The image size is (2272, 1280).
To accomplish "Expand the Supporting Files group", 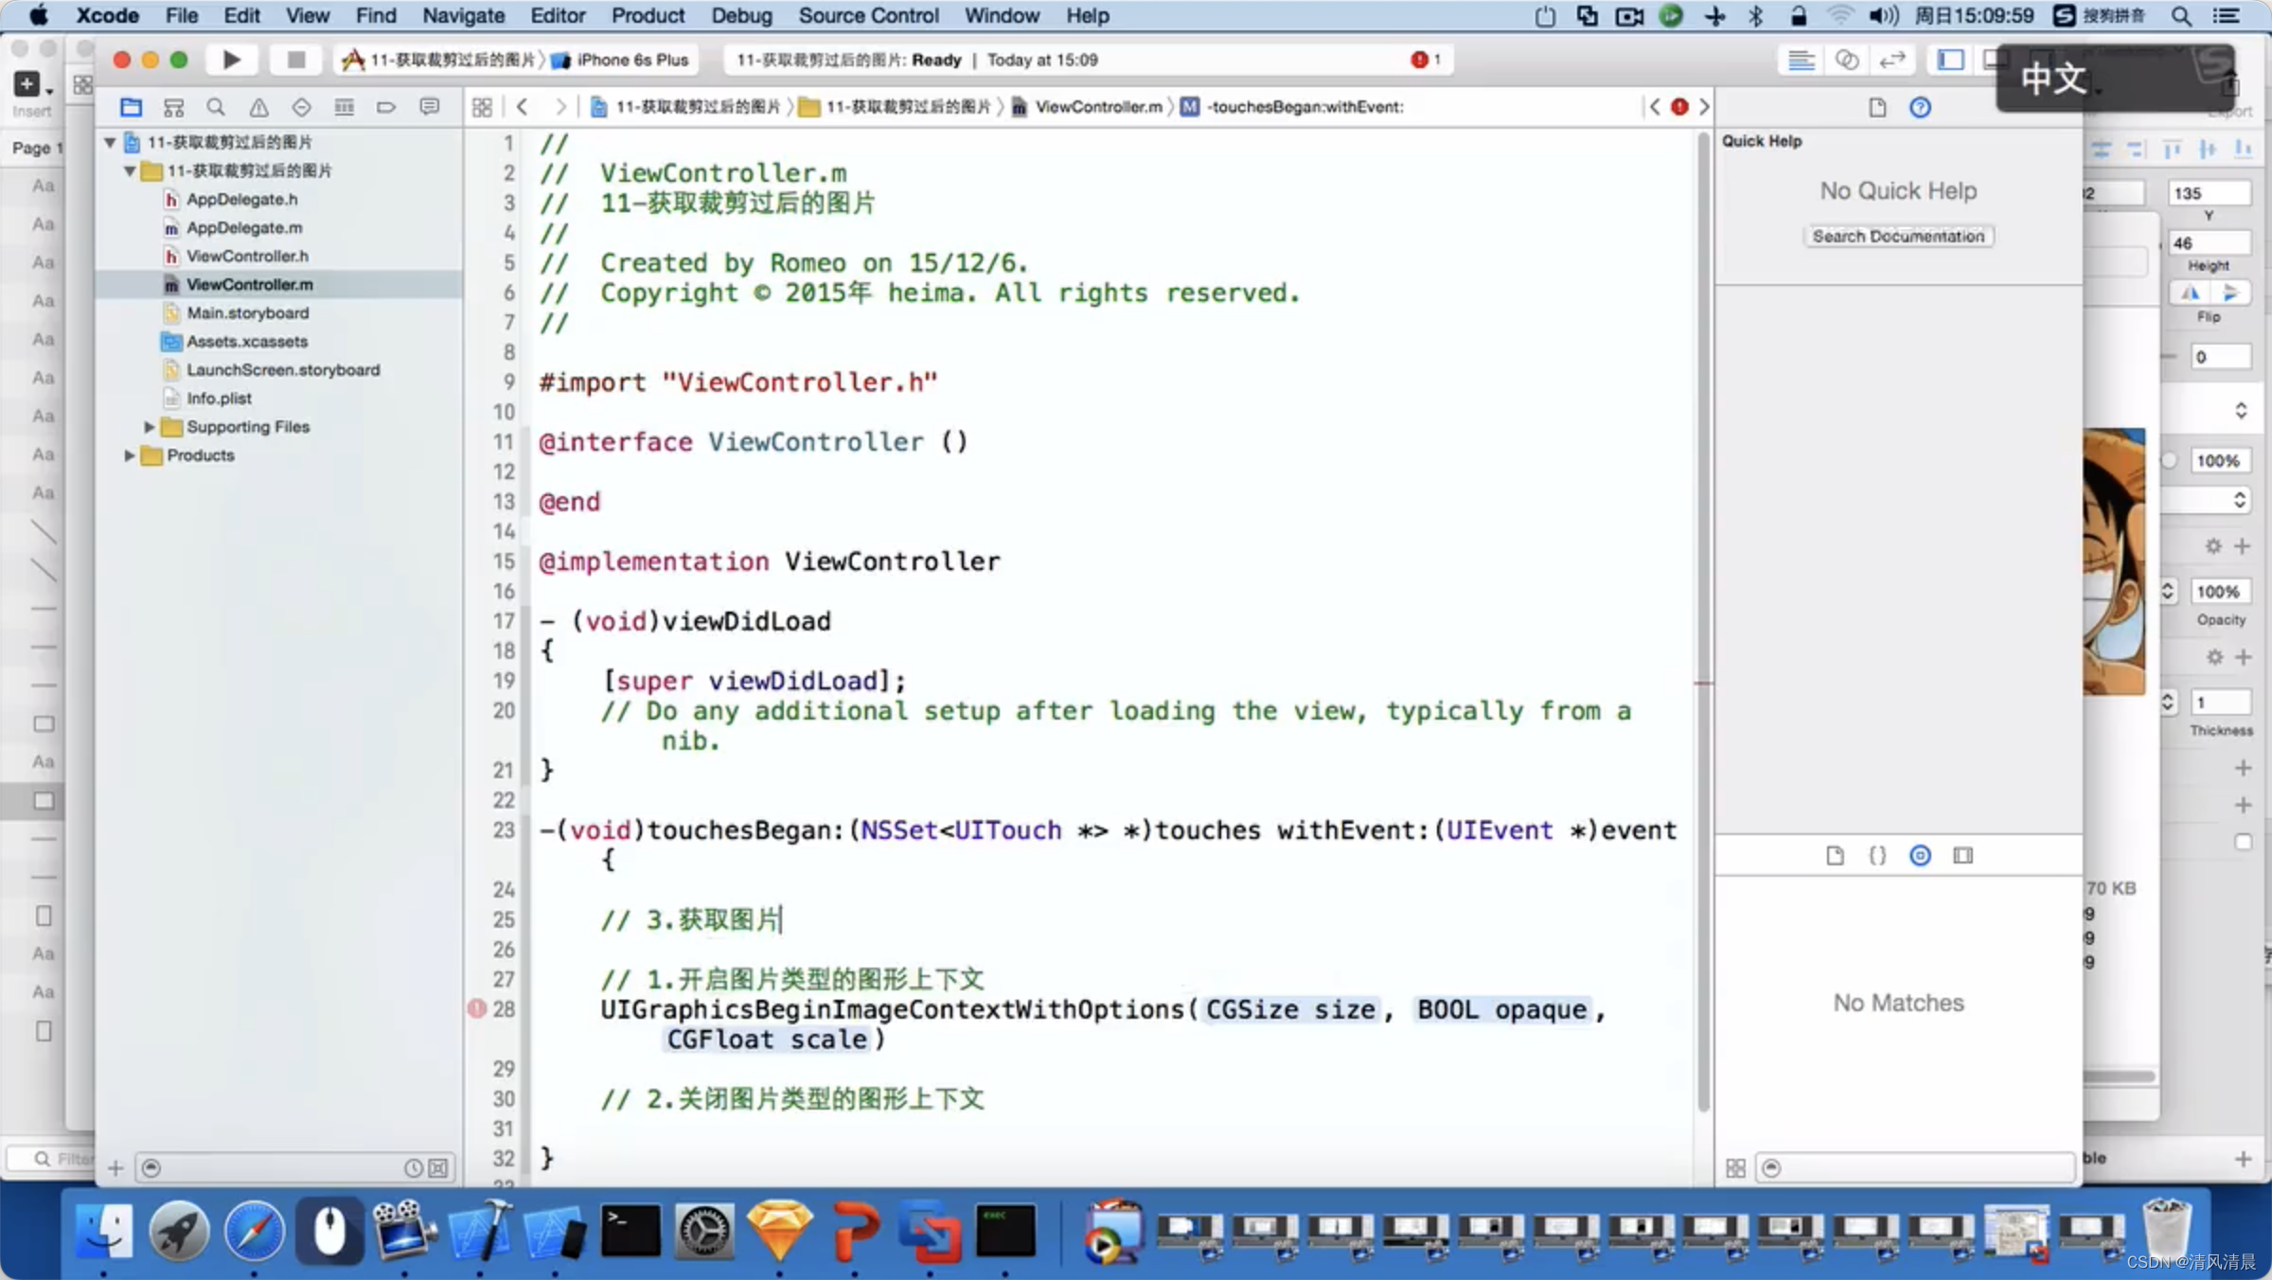I will tap(149, 427).
